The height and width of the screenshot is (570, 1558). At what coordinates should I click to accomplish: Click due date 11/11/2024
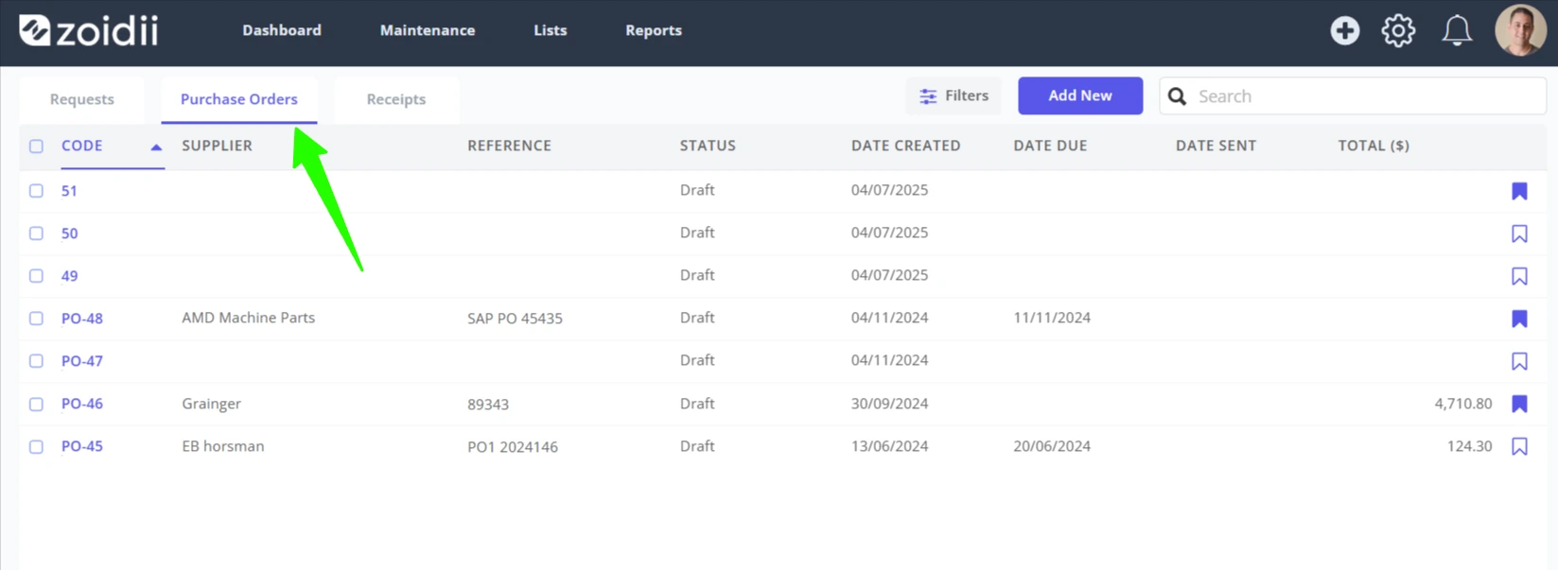pos(1052,318)
